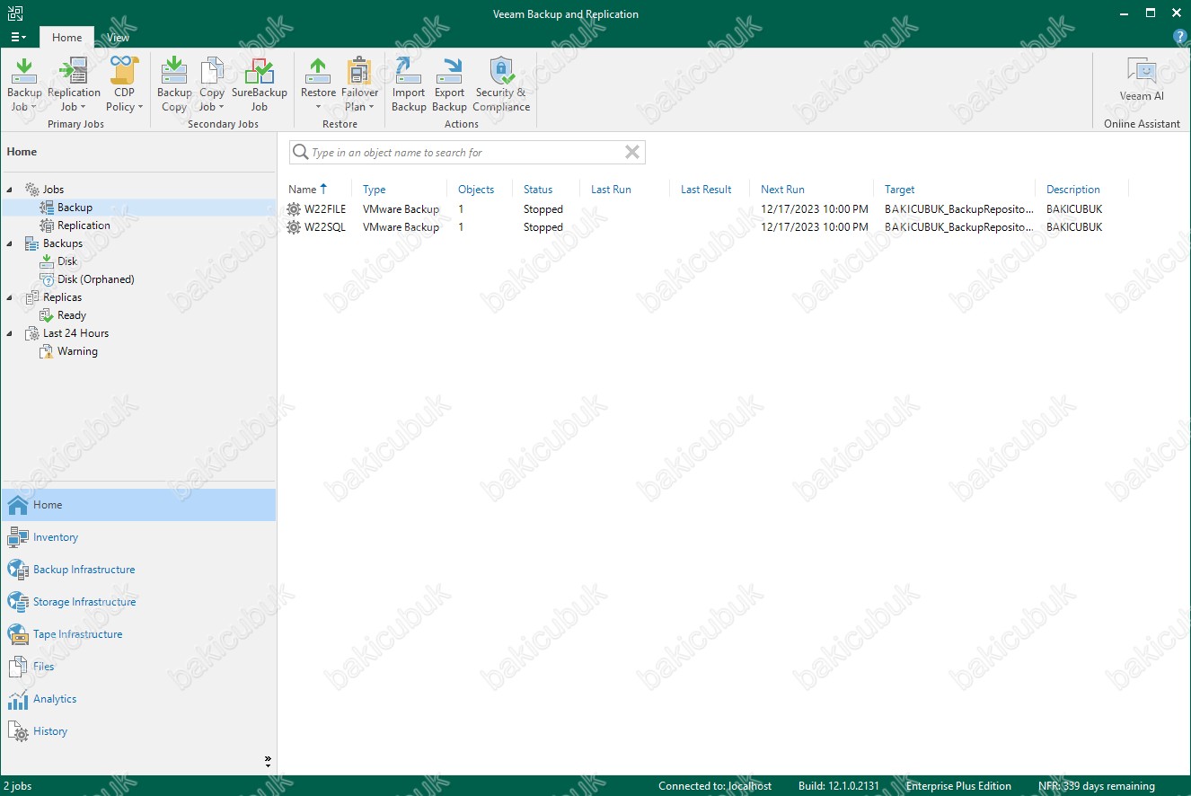
Task: Click the Connected to: localhost status text
Action: (x=715, y=786)
